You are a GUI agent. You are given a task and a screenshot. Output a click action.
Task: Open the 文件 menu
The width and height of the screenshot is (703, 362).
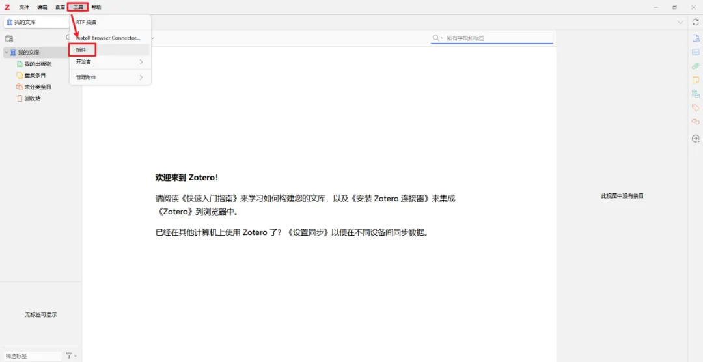point(24,7)
